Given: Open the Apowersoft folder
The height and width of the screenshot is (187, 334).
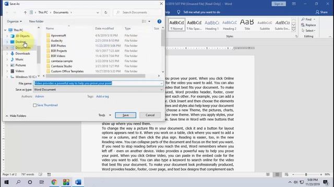Looking at the screenshot, I should point(58,35).
